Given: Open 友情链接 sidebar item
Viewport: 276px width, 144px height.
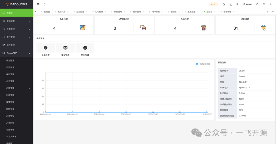Looking at the screenshot, I should coord(16,102).
